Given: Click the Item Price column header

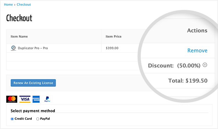Looking at the screenshot, I should pos(113,36).
